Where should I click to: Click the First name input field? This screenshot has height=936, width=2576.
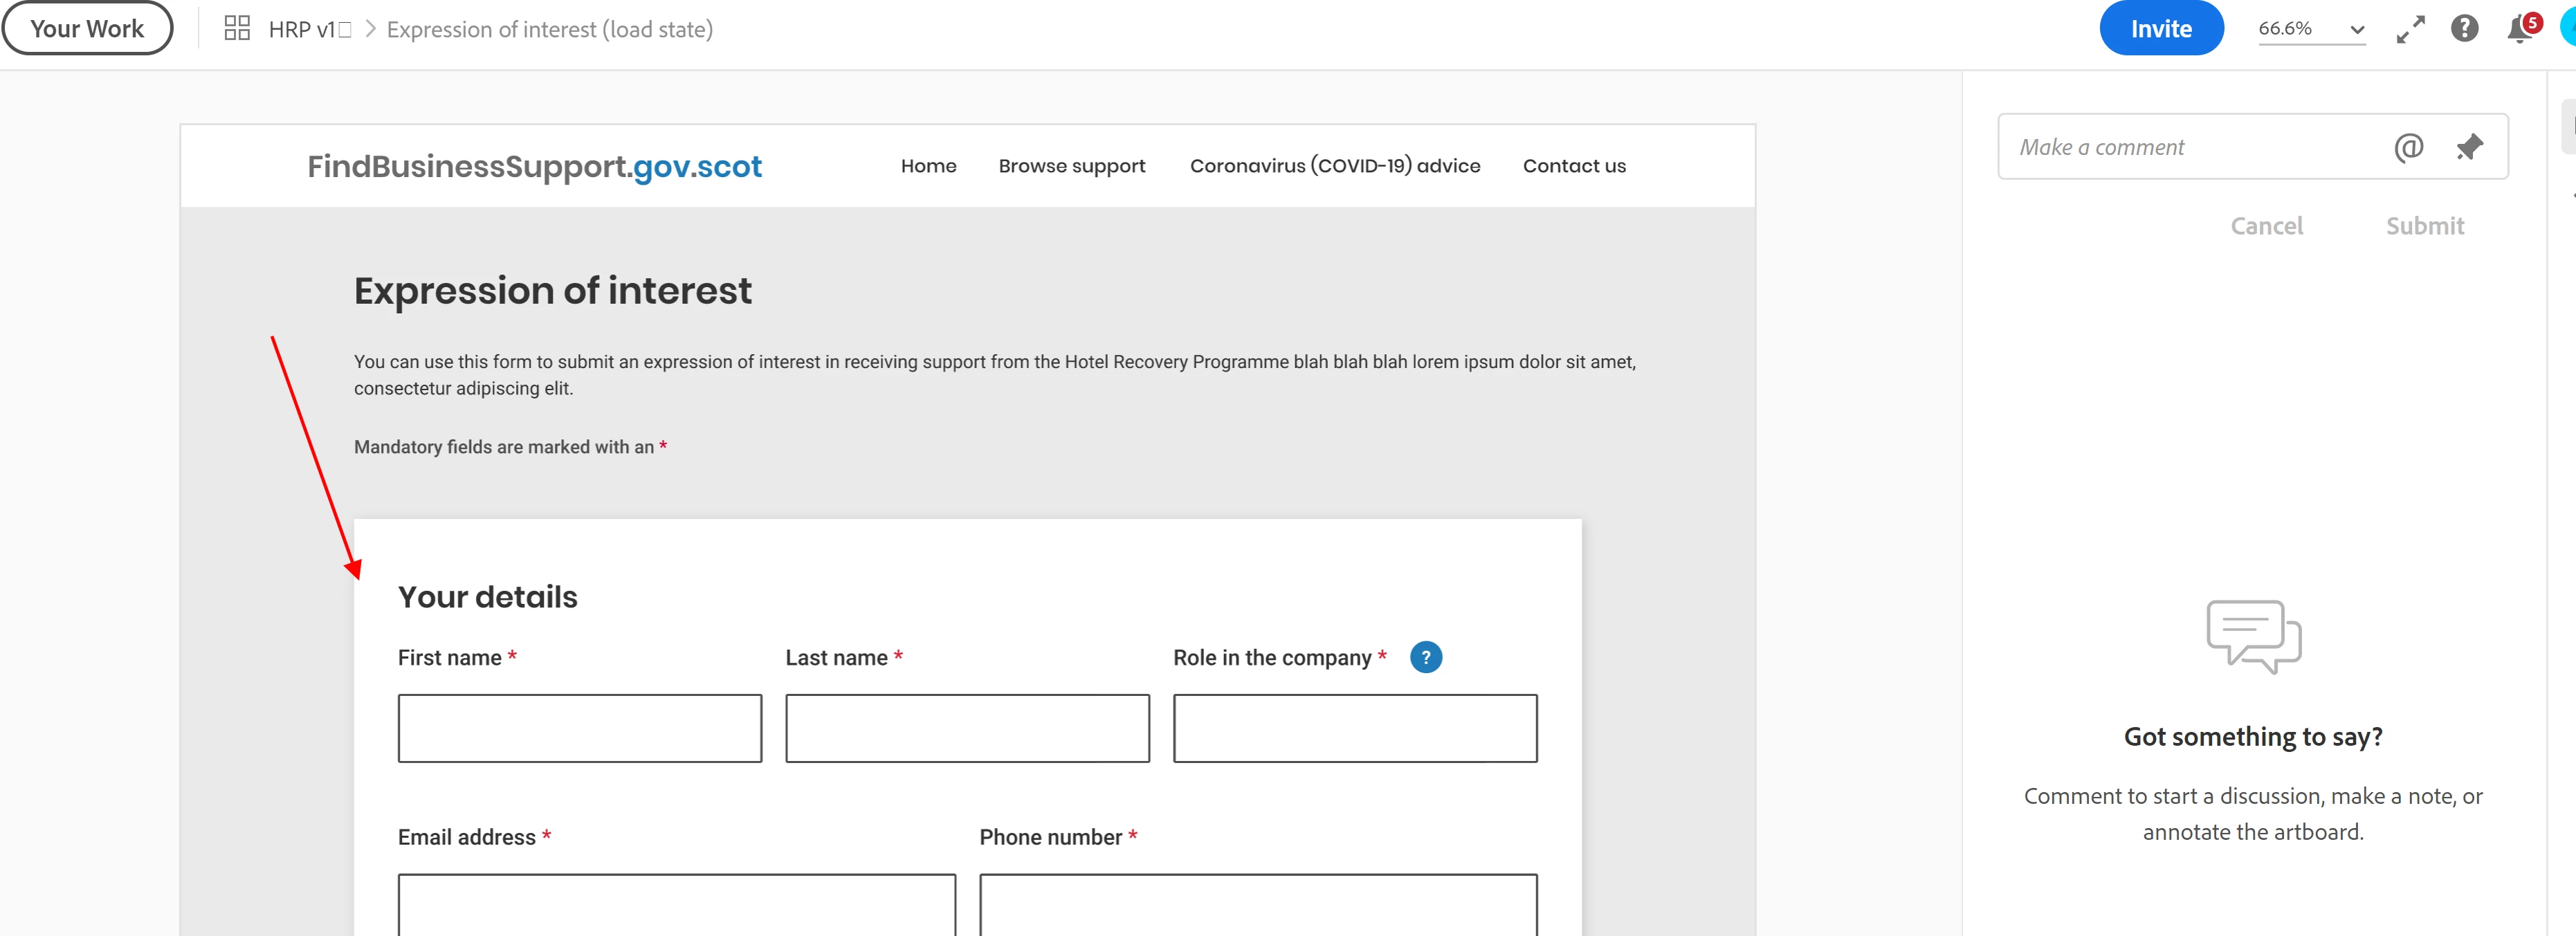coord(579,728)
